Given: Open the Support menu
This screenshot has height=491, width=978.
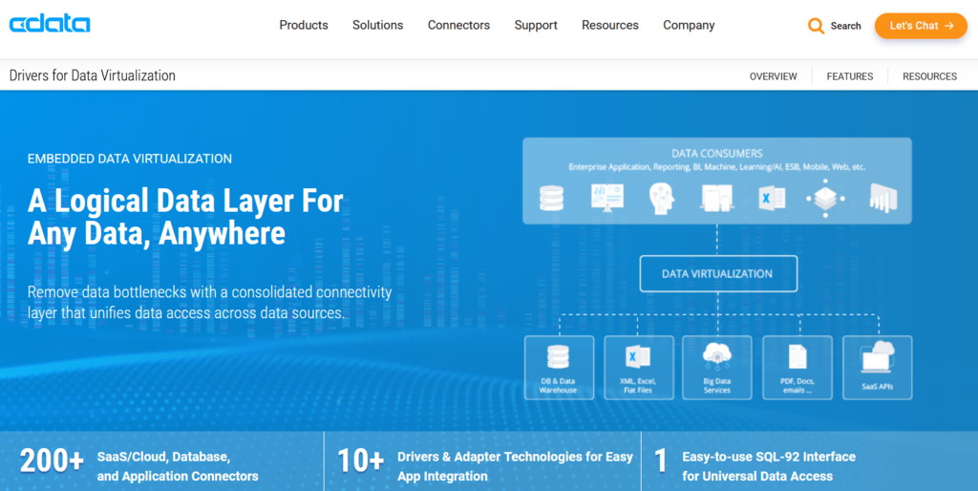Looking at the screenshot, I should tap(536, 26).
